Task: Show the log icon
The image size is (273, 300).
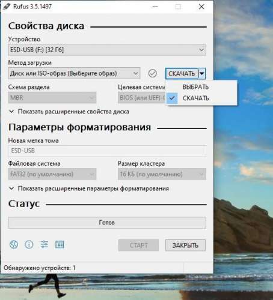Action: pyautogui.click(x=60, y=244)
